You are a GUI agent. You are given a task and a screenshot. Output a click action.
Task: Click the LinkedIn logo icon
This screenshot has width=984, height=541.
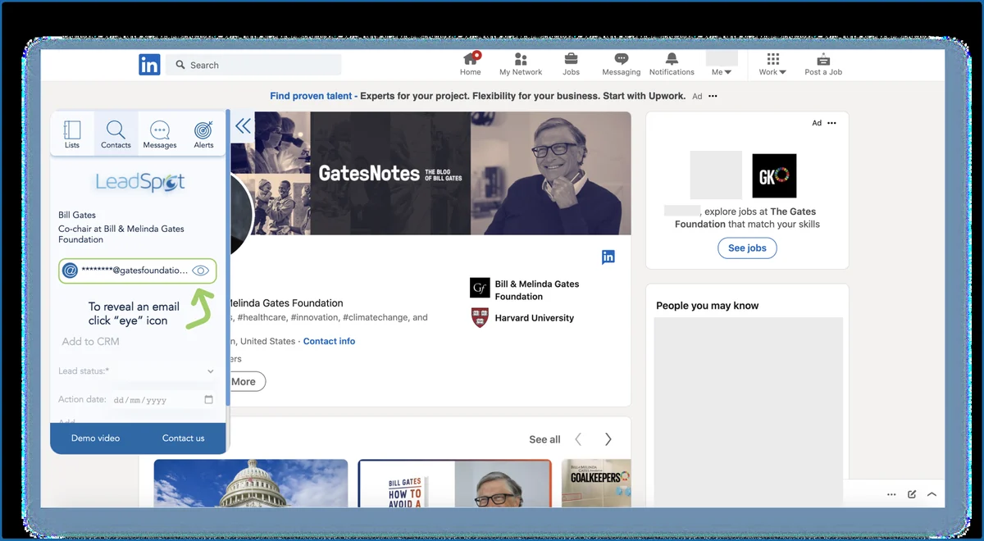point(149,65)
